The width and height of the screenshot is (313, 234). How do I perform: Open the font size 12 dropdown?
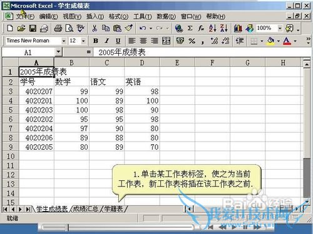click(x=83, y=41)
